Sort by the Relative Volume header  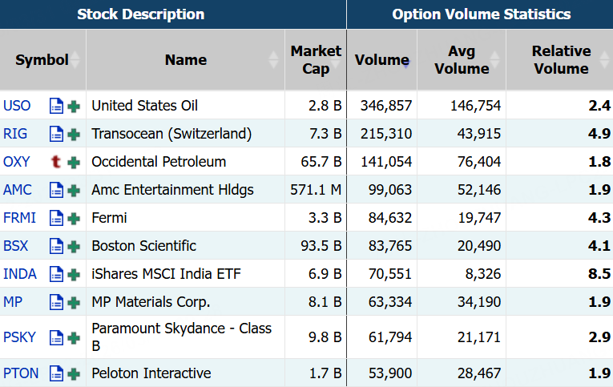pyautogui.click(x=560, y=60)
